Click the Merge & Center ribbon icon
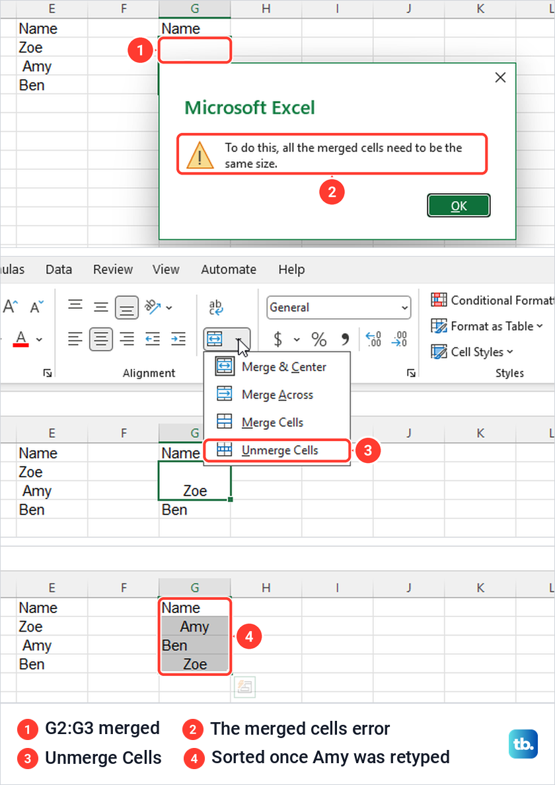This screenshot has height=785, width=555. point(215,339)
